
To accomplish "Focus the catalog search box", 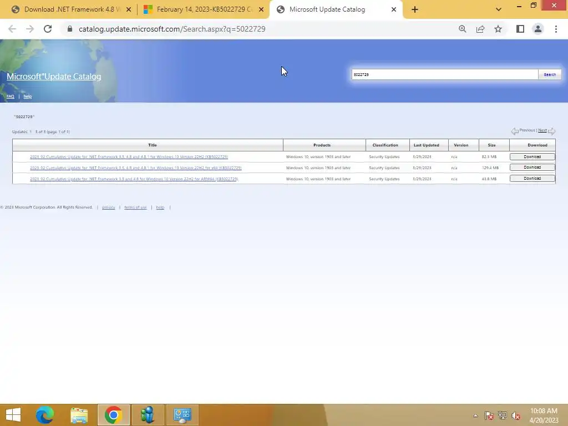I will (445, 74).
